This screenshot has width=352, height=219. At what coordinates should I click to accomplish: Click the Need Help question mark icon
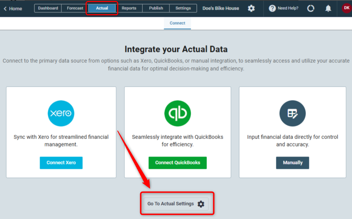(x=272, y=8)
